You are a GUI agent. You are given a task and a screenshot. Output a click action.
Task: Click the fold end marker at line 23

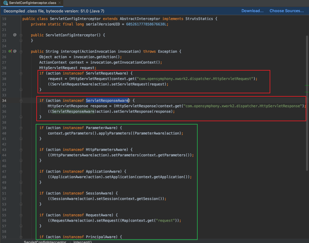tap(21, 40)
